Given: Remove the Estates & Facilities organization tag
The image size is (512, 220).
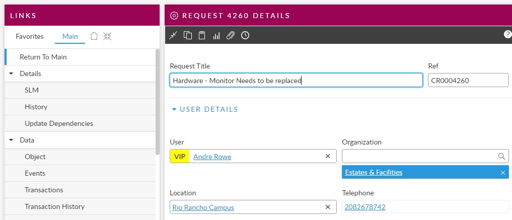Looking at the screenshot, I should [502, 173].
